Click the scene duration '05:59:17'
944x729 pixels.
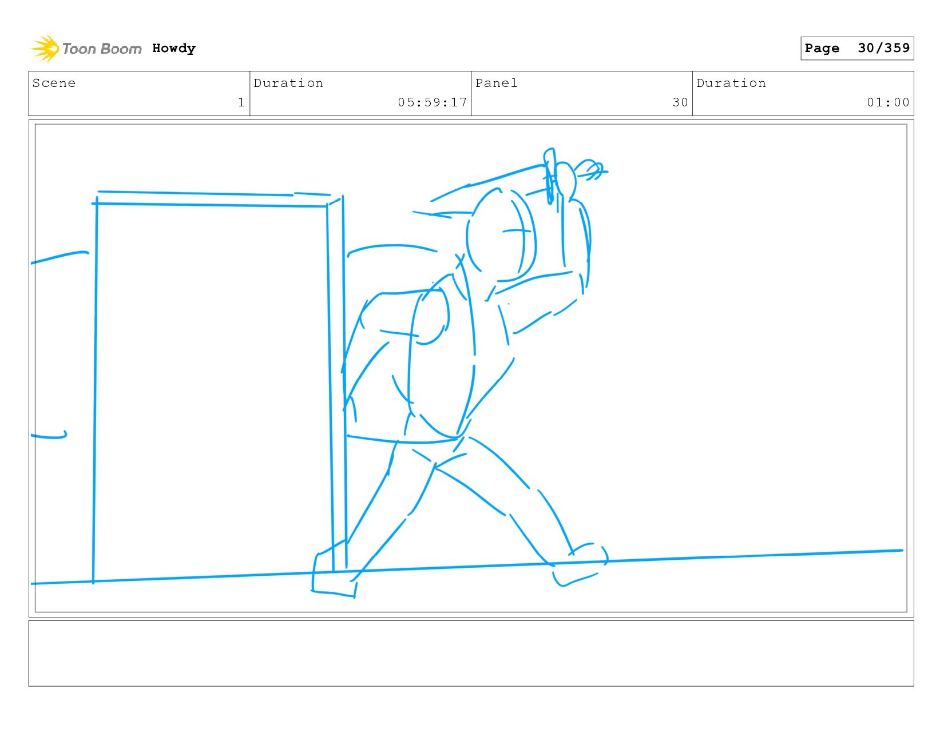click(x=433, y=102)
